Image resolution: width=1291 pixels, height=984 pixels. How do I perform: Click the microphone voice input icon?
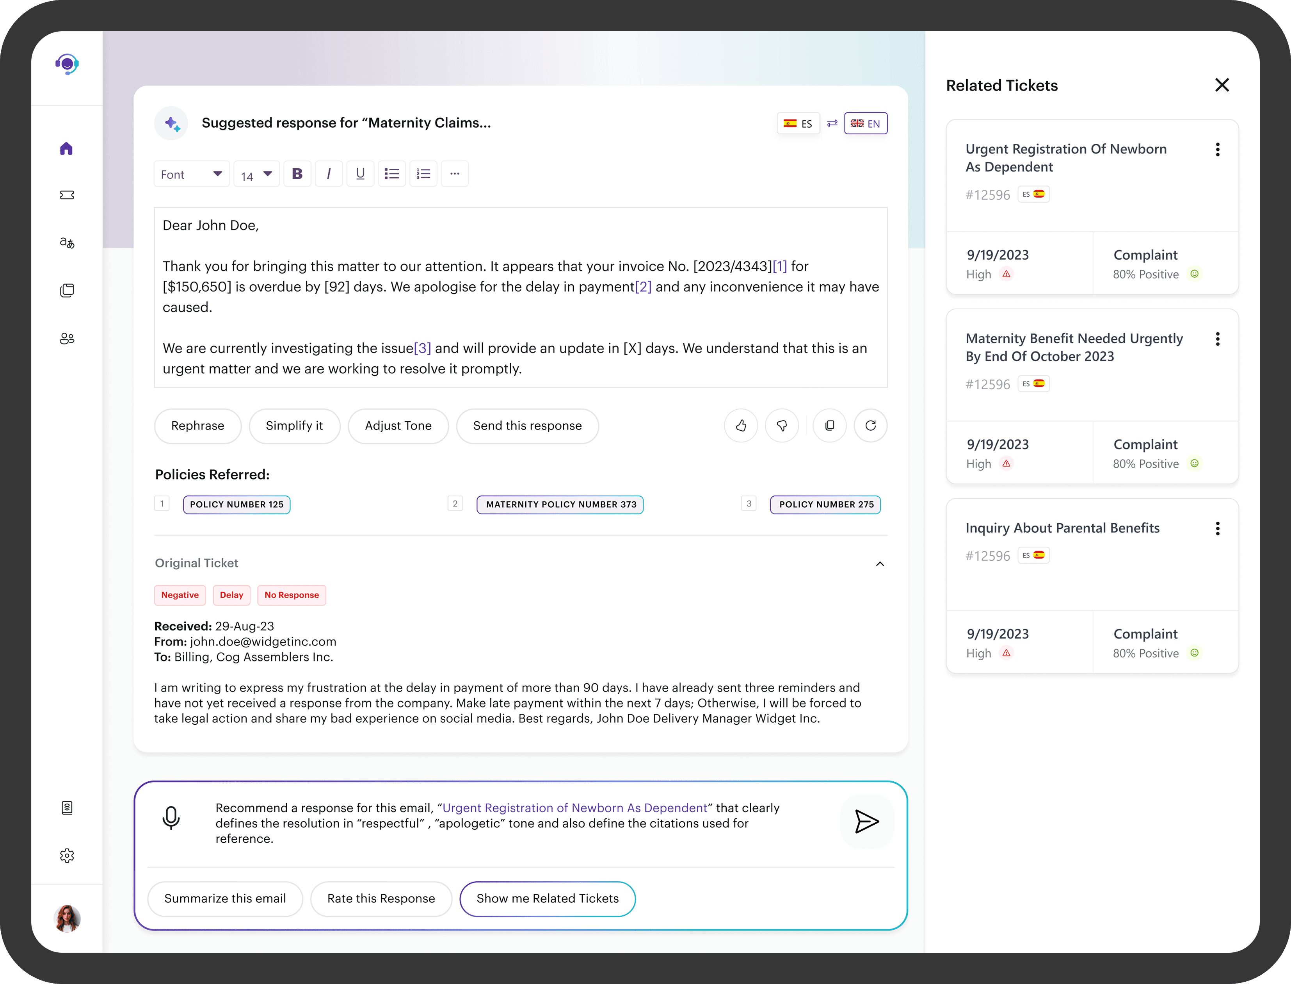[x=171, y=818]
